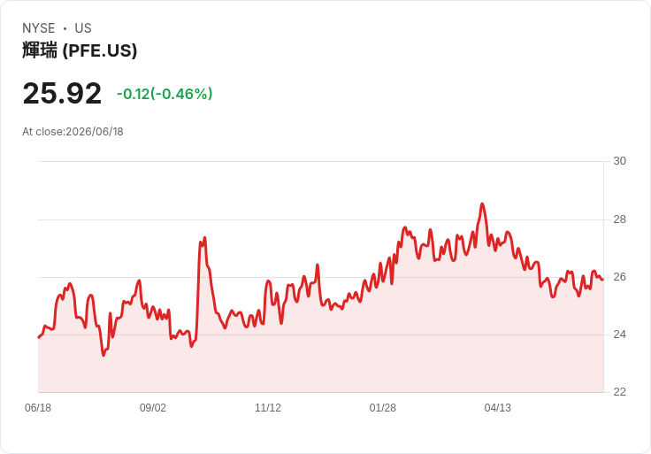This screenshot has height=454, width=651.
Task: Click the chart's lowest dip below 24
Action: click(x=103, y=355)
